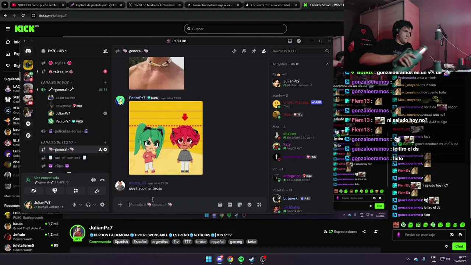
Task: Create channel in CANALES DE TEXTO
Action: 105,142
